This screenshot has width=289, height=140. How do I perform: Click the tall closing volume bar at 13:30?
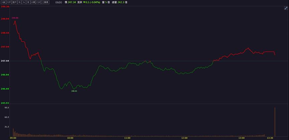275,122
